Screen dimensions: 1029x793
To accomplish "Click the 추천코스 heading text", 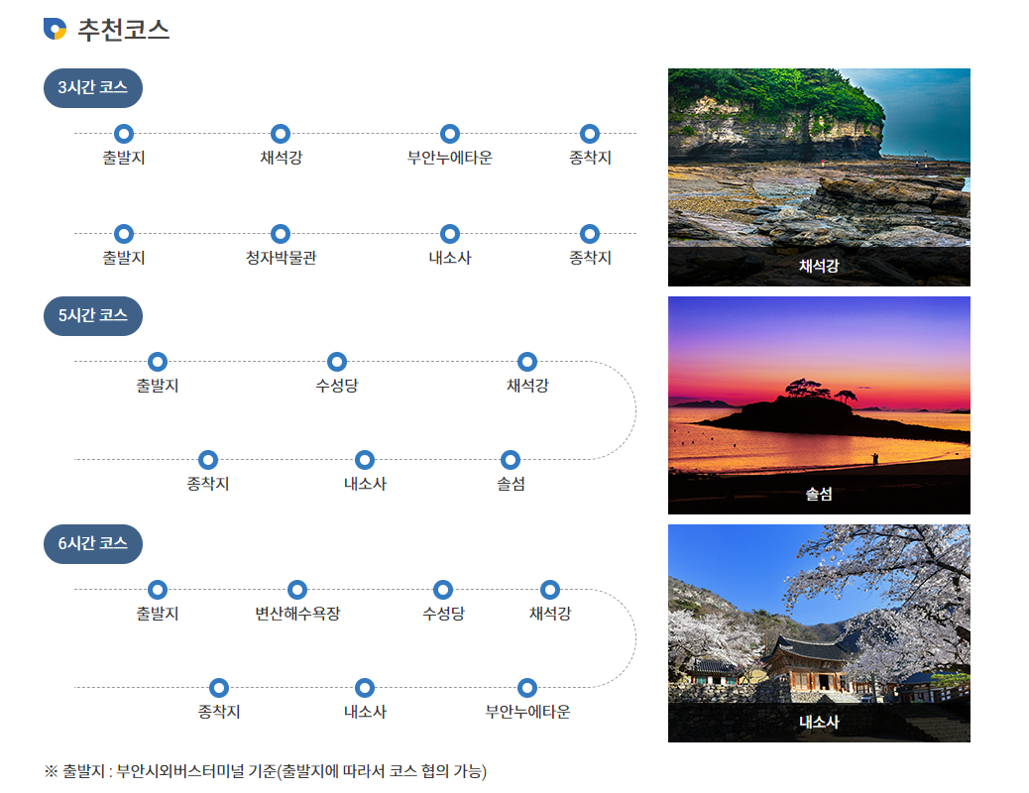I will (x=124, y=30).
